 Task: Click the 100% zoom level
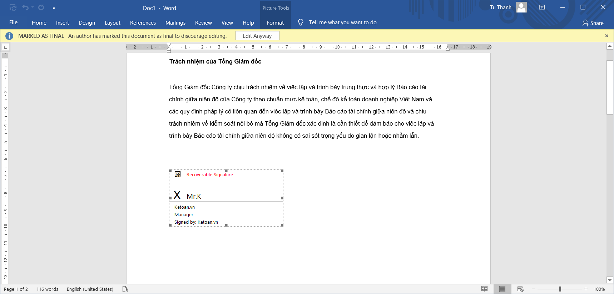pyautogui.click(x=599, y=289)
